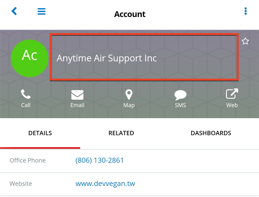Tap the SMS speech bubble icon
The width and height of the screenshot is (259, 197).
click(180, 95)
